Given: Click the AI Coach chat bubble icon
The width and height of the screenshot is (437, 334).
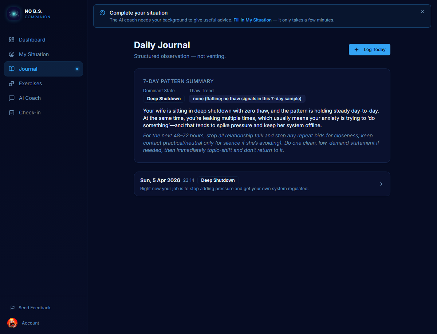Looking at the screenshot, I should coord(12,98).
